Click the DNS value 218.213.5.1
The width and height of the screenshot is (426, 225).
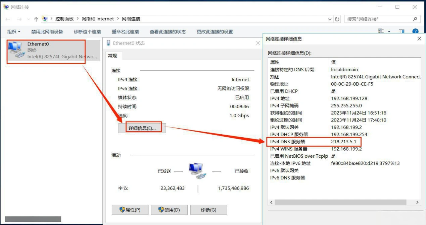coord(343,142)
